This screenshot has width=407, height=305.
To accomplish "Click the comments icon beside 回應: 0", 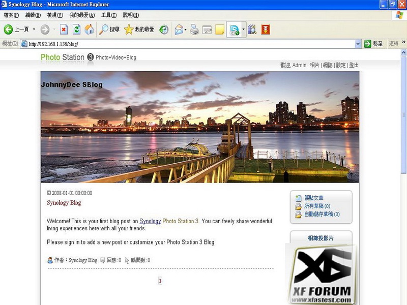I will click(x=103, y=260).
